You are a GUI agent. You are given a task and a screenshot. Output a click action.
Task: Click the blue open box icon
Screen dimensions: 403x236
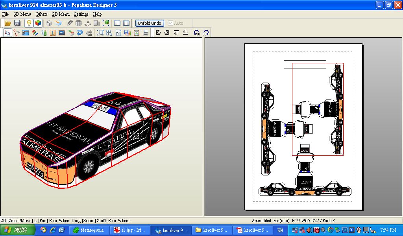(x=59, y=23)
